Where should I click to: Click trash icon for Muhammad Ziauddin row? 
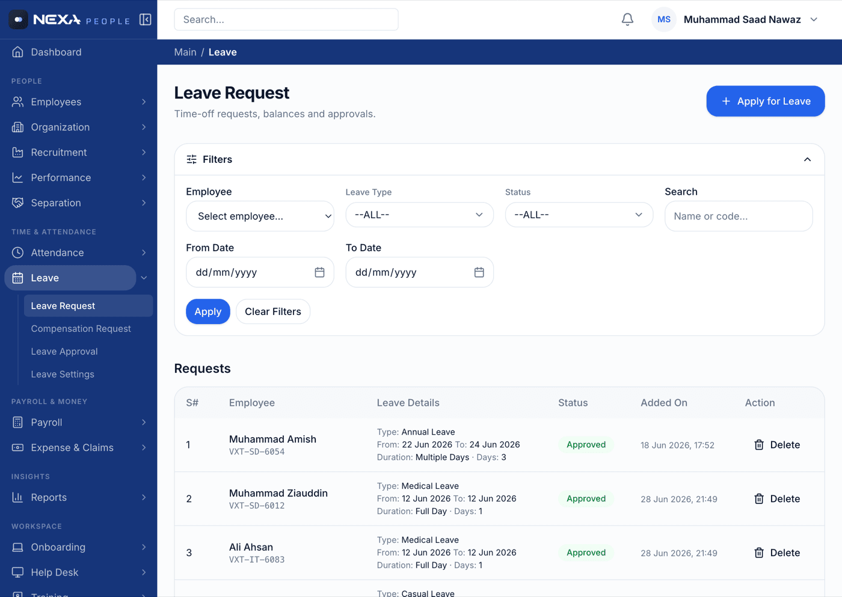pos(759,499)
